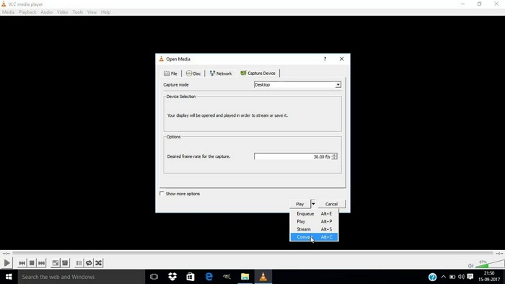505x284 pixels.
Task: Open File Explorer from taskbar
Action: pyautogui.click(x=245, y=277)
